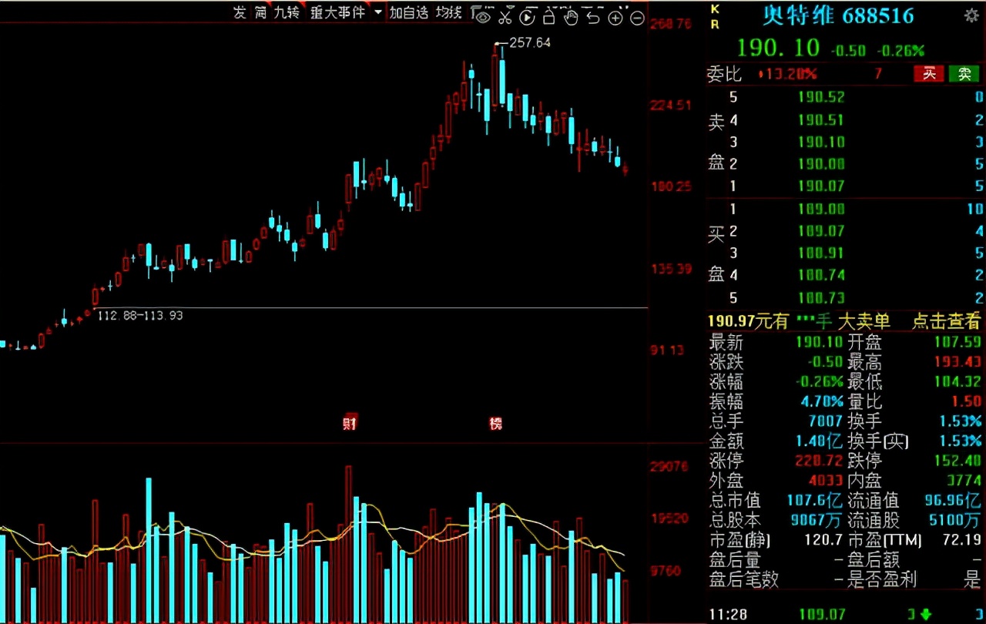Click the 是否盈利 label
Image resolution: width=986 pixels, height=624 pixels.
point(881,579)
